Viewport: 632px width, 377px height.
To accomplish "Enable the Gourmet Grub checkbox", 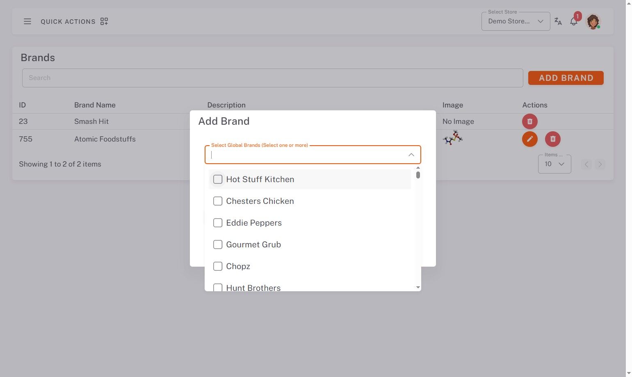I will [x=218, y=244].
